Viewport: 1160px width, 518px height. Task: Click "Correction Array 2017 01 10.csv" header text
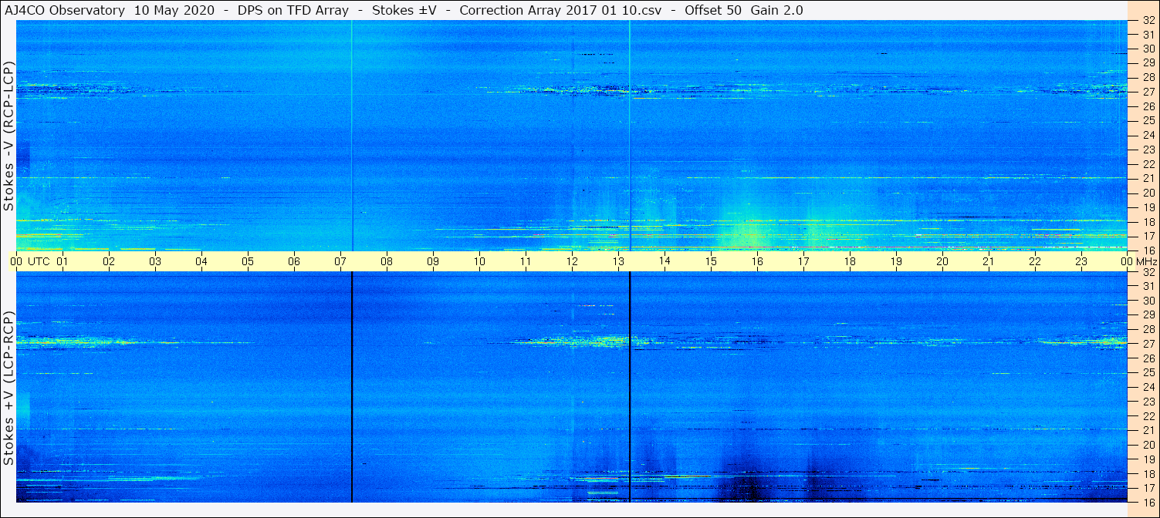coord(561,10)
